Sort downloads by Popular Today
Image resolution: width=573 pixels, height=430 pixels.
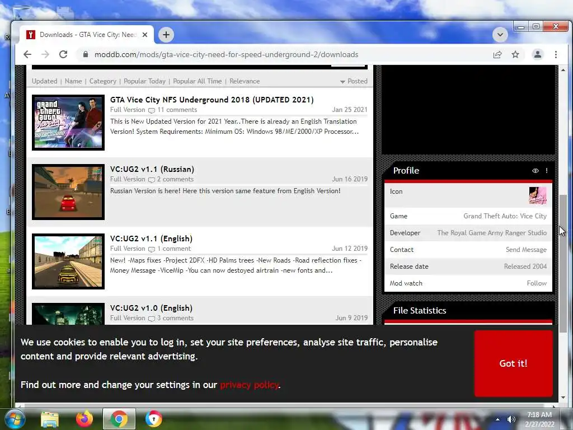pos(145,81)
